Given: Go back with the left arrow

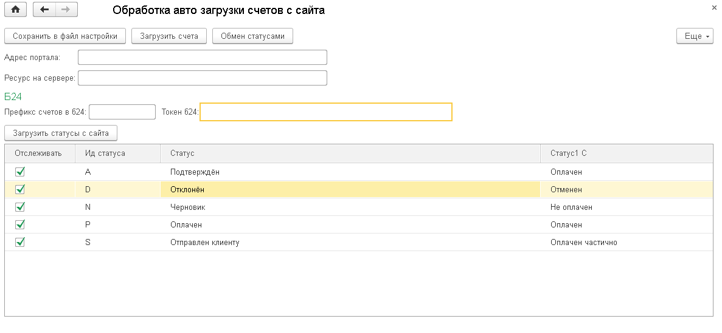Looking at the screenshot, I should point(44,10).
